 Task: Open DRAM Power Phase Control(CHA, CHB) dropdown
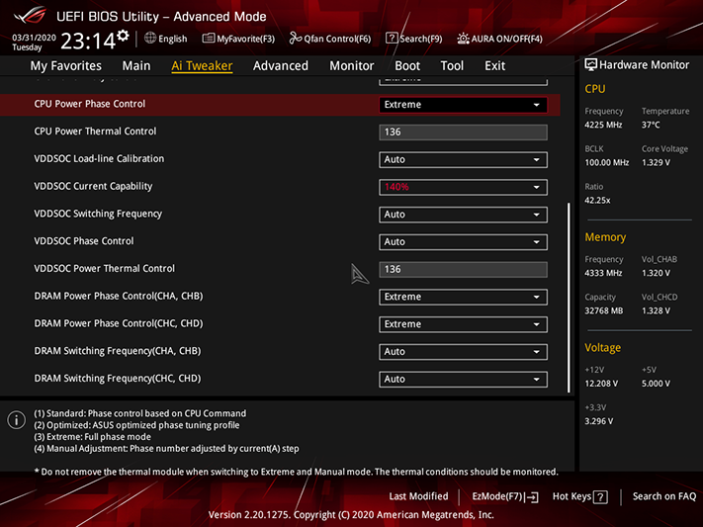pyautogui.click(x=463, y=297)
